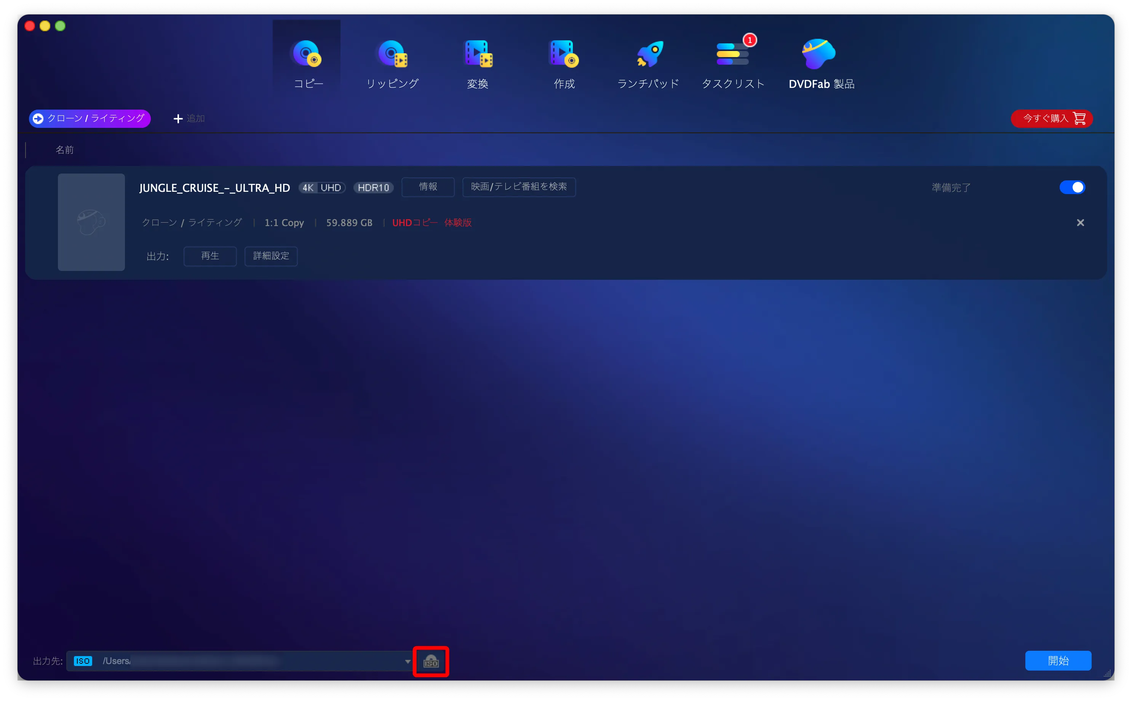Click the shopping cart icon
Viewport: 1132px width, 701px height.
[x=1079, y=119]
